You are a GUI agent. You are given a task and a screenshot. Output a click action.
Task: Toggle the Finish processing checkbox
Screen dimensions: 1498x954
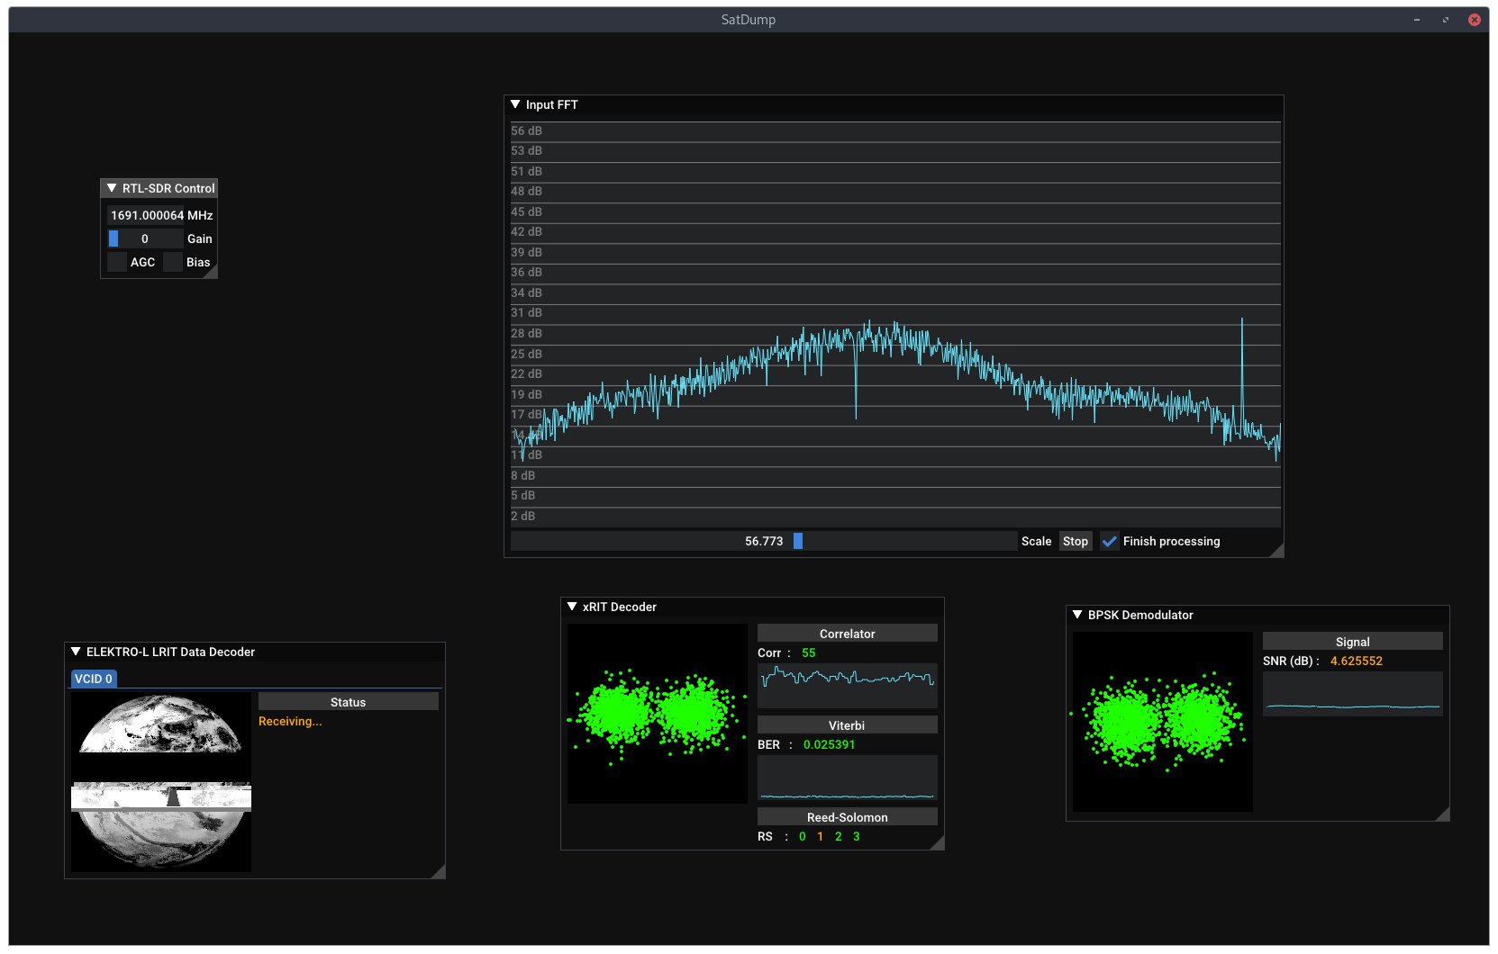point(1110,541)
